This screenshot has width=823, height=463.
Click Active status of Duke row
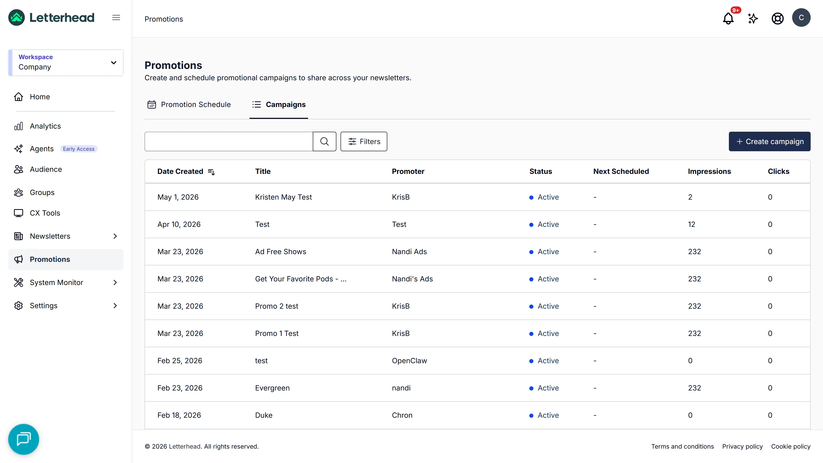(x=544, y=415)
